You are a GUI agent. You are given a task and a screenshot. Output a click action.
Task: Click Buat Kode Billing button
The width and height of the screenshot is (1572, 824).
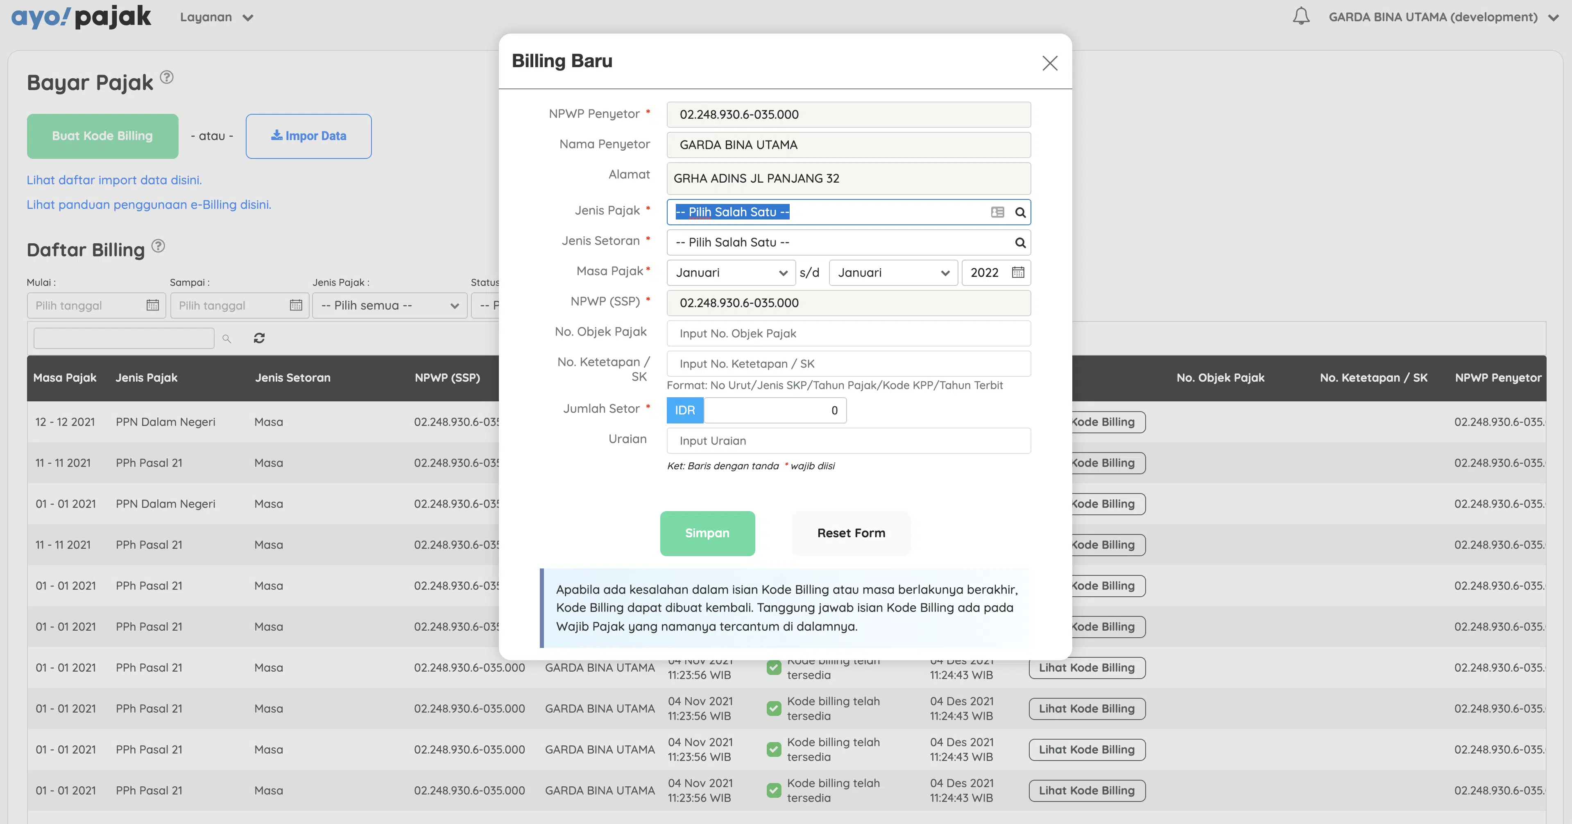pyautogui.click(x=102, y=136)
